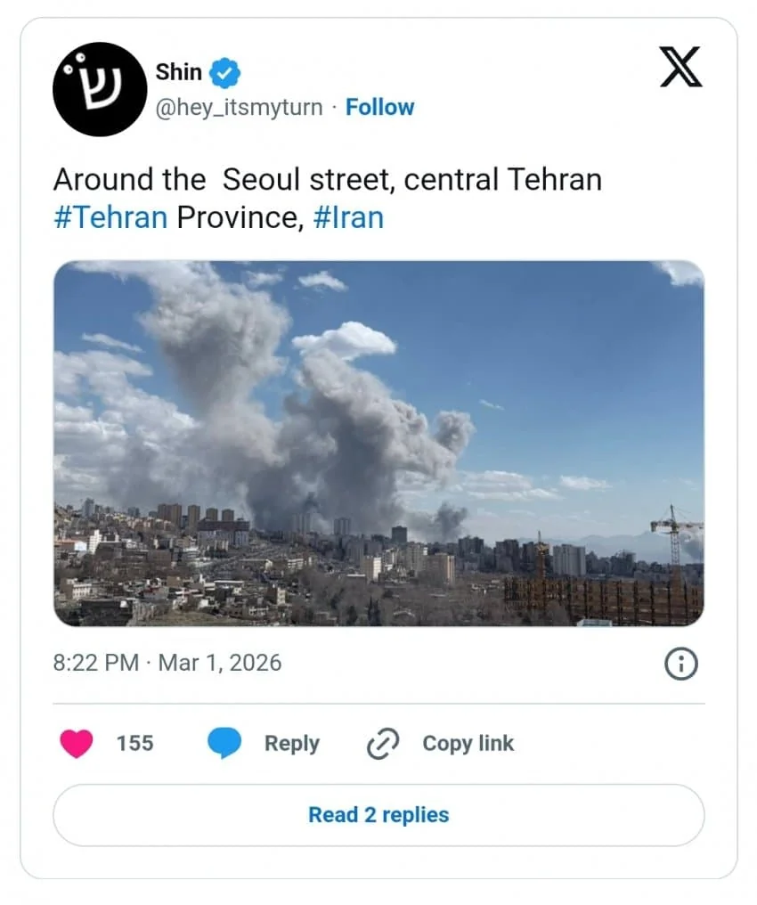
Task: Click the chain copy link icon
Action: click(383, 744)
